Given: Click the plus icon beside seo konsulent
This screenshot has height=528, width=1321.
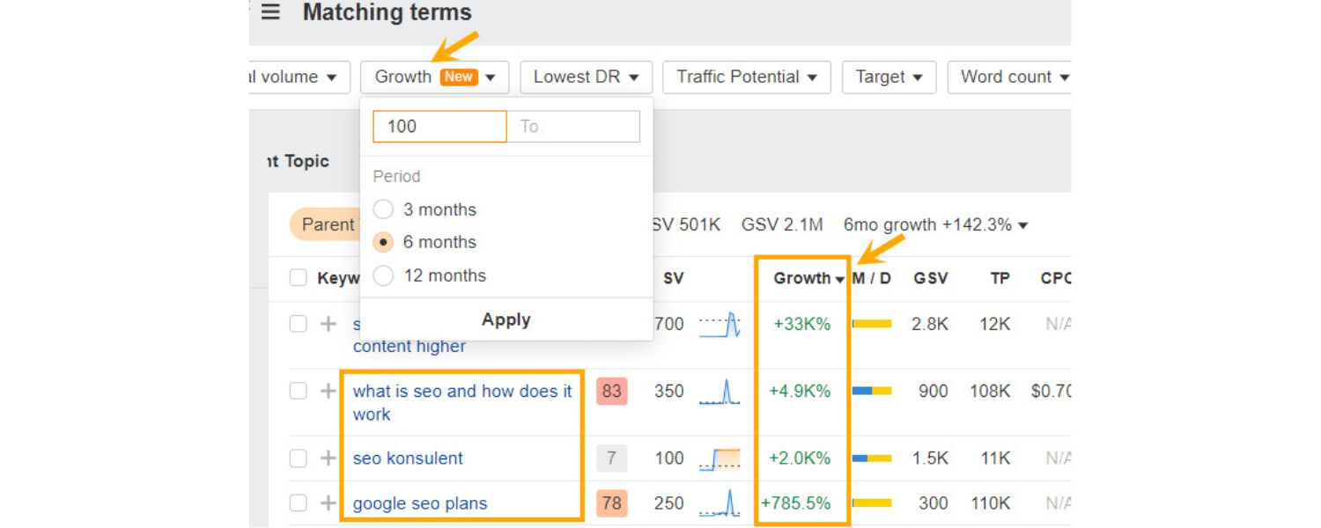Looking at the screenshot, I should [328, 458].
